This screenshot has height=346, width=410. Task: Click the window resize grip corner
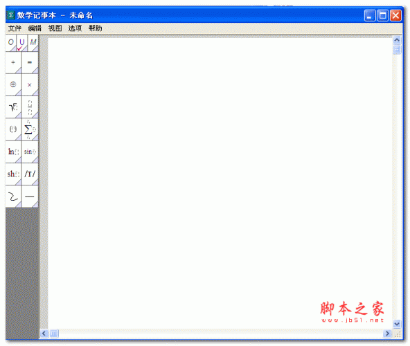[x=398, y=334]
